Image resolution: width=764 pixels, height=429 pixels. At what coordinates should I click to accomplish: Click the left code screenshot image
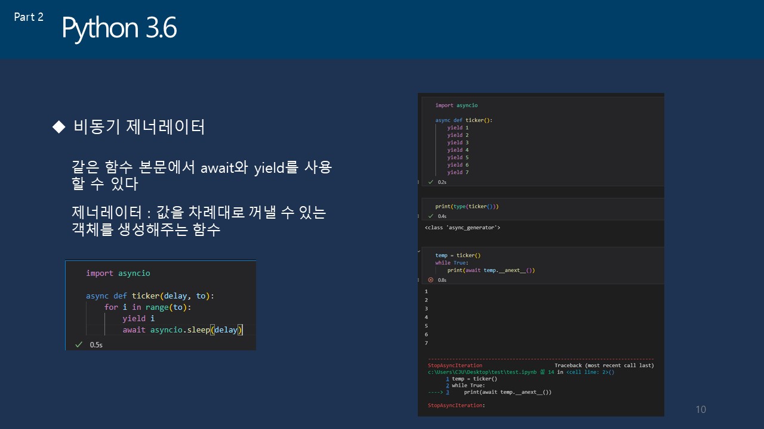[161, 305]
